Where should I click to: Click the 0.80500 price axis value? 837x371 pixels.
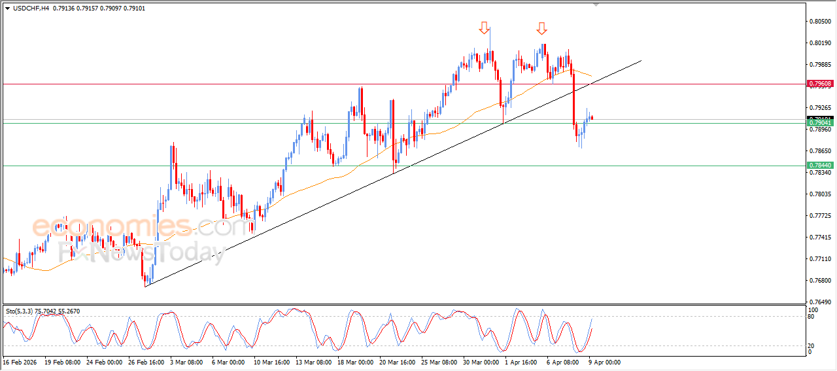821,22
